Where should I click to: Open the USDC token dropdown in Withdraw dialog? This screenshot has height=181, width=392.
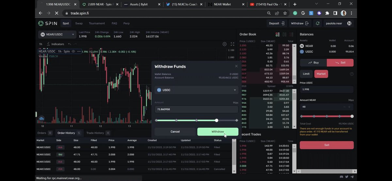(196, 90)
